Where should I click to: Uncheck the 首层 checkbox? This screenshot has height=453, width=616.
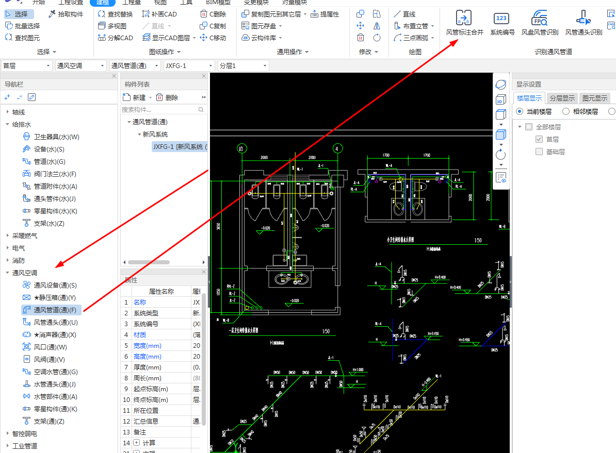[539, 139]
